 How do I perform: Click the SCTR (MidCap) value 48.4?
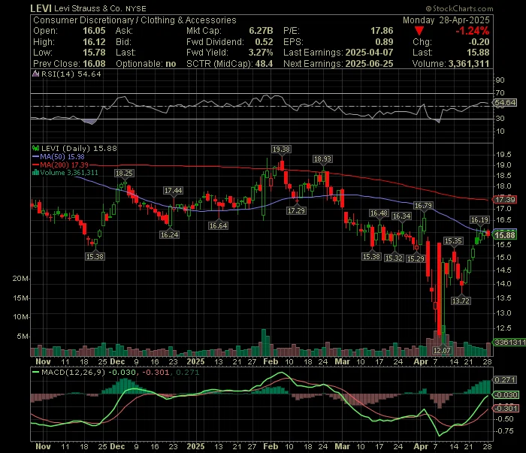(264, 64)
